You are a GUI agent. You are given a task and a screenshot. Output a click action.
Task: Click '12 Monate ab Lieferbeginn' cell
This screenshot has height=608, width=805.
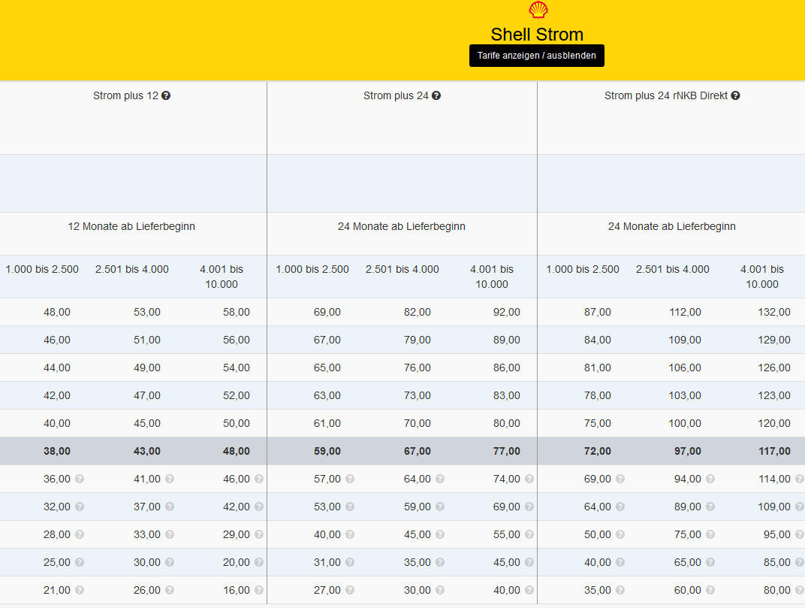(x=131, y=226)
